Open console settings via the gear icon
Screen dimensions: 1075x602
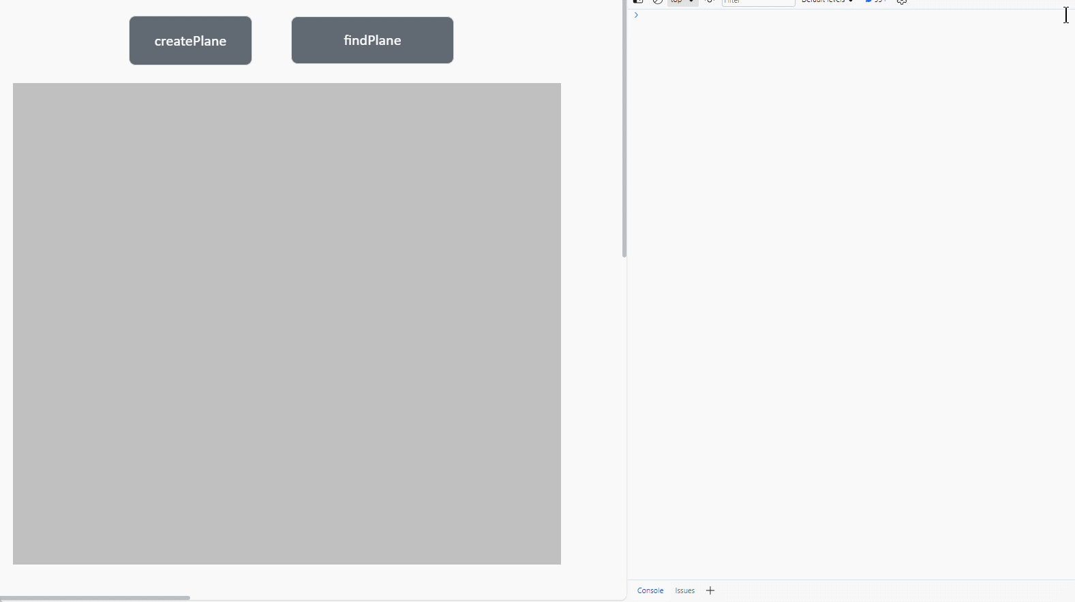902,2
